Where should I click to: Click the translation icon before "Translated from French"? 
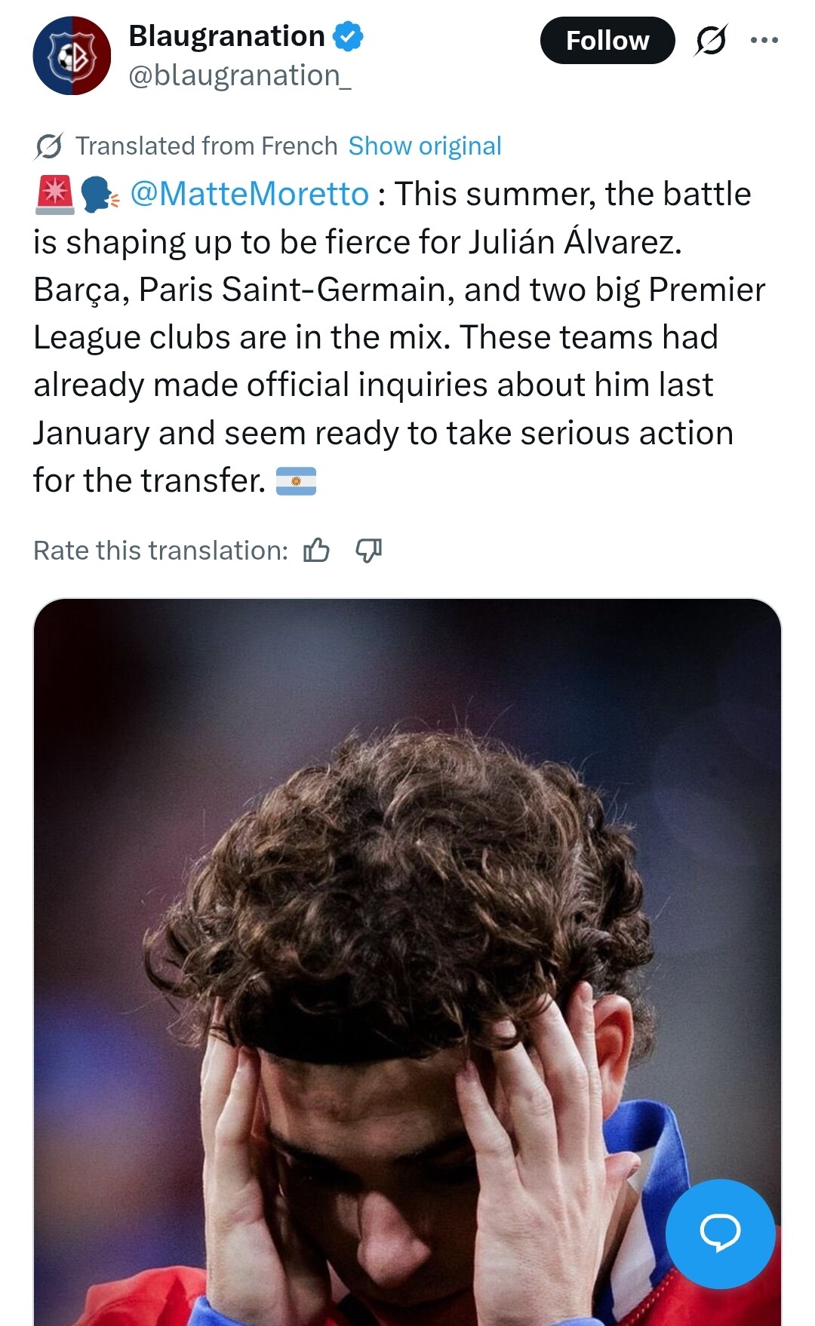[x=48, y=146]
